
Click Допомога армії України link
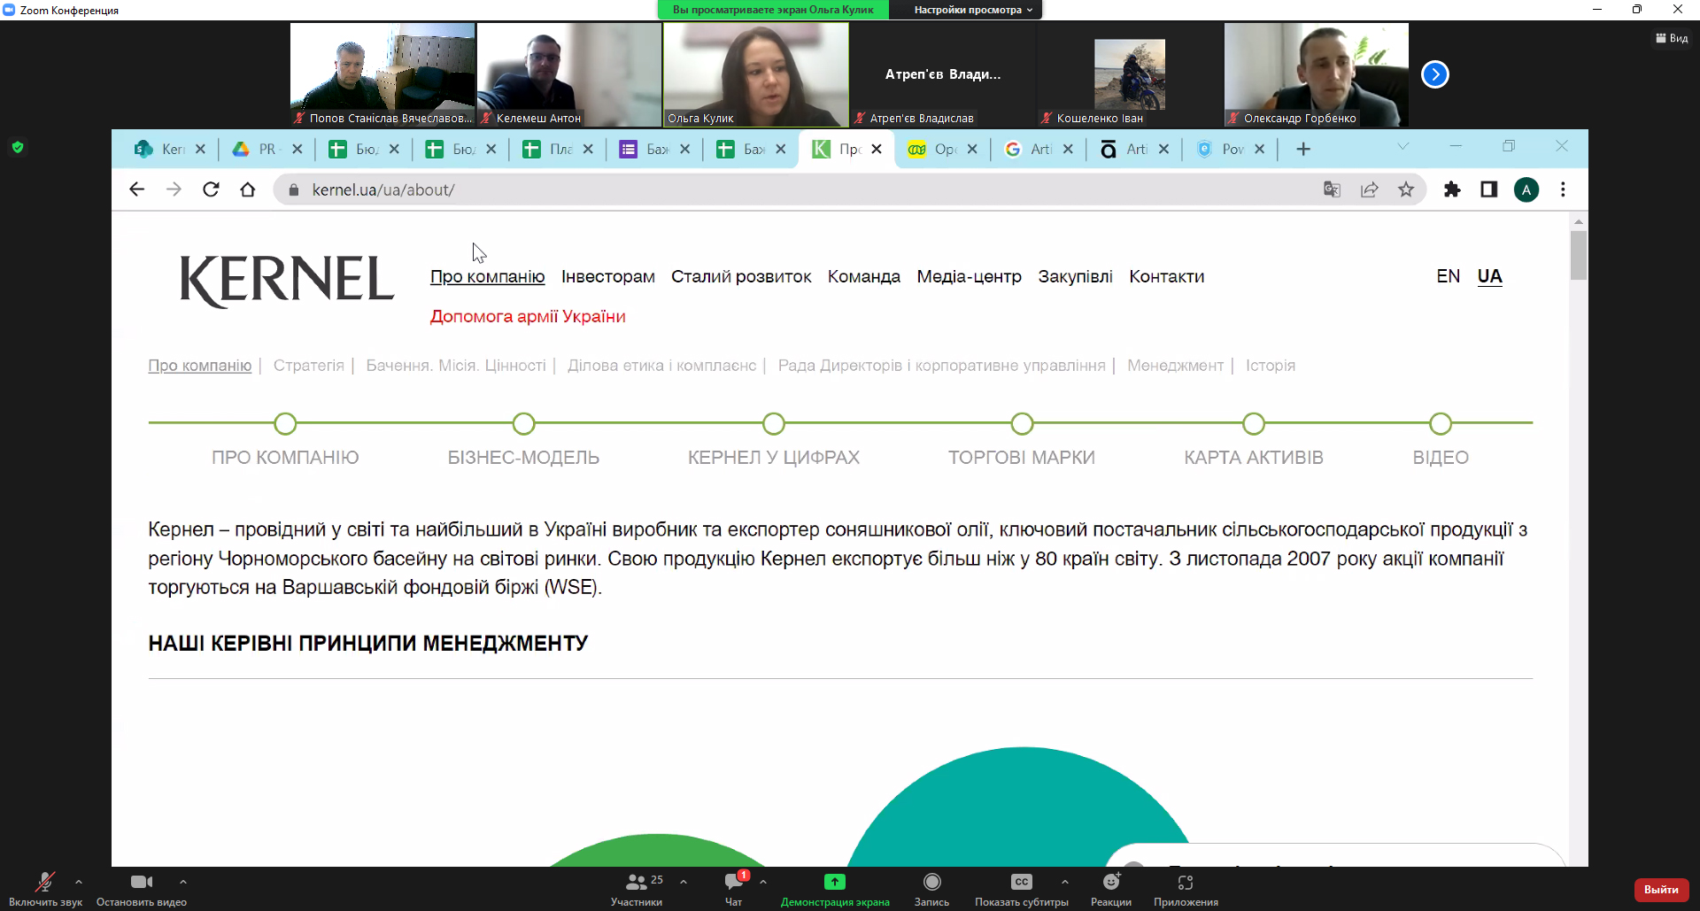click(x=528, y=317)
